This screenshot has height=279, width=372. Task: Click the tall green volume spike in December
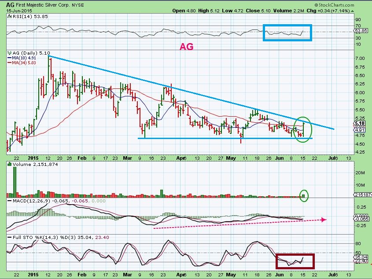pos(15,182)
